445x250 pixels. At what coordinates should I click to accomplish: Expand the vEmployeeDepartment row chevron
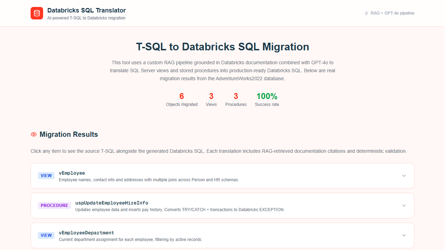404,235
